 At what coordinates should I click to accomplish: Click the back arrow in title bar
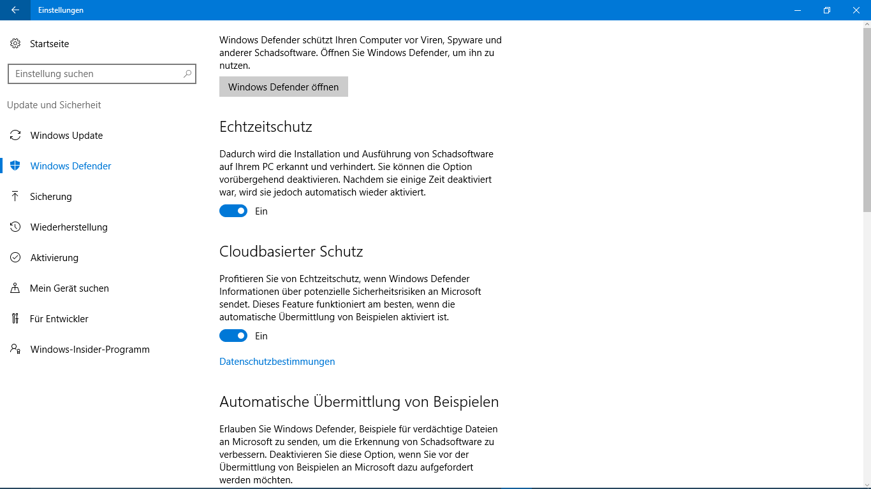pos(15,10)
